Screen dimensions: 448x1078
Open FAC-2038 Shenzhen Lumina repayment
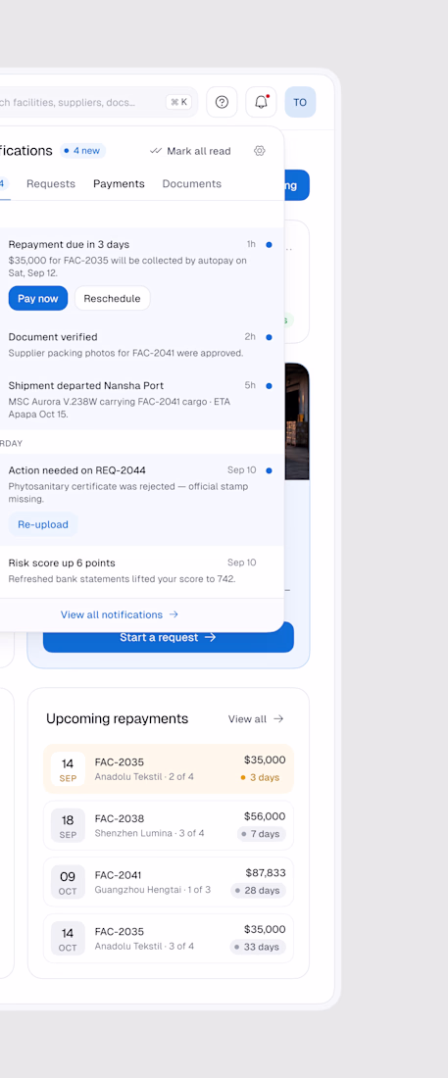tap(169, 825)
